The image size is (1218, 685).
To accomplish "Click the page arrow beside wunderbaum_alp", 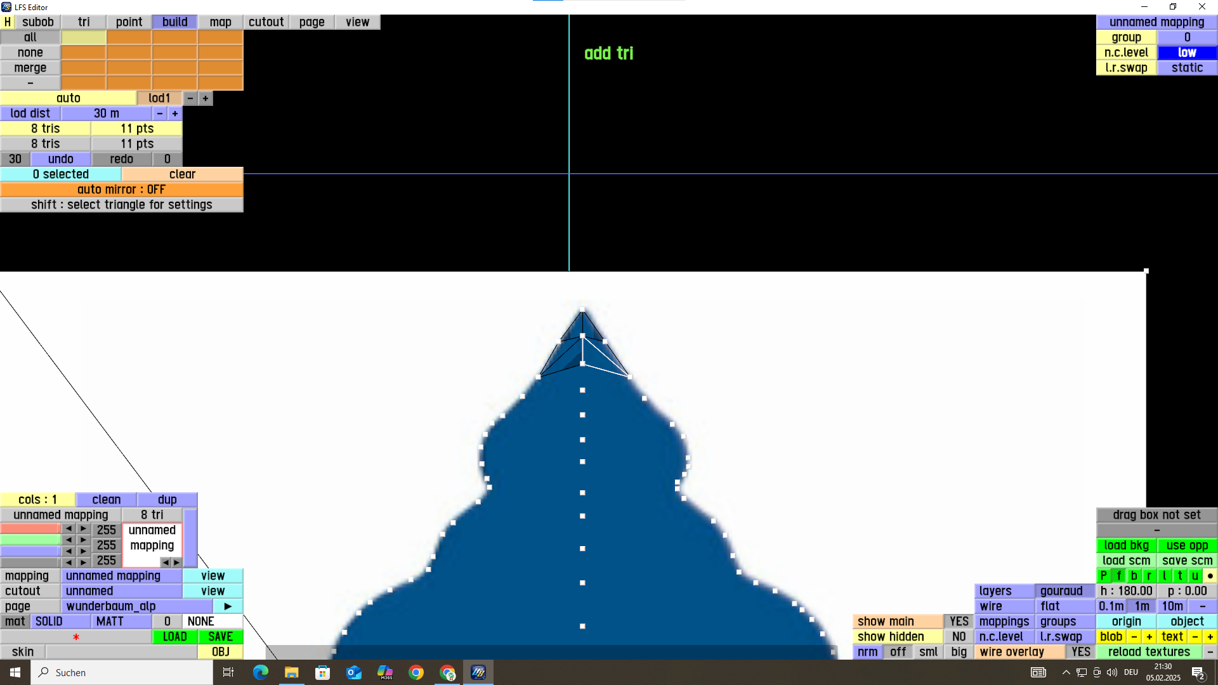I will (x=228, y=606).
